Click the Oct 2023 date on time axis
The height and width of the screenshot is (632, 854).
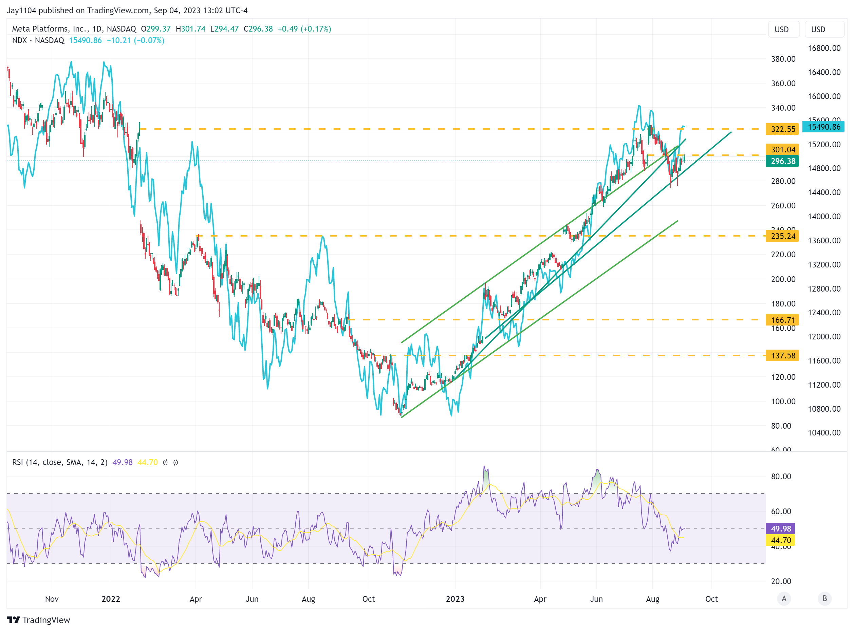[712, 599]
